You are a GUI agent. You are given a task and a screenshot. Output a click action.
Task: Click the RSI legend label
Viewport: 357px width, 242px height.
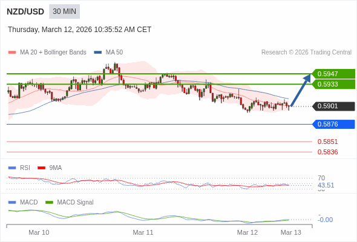[25, 168]
